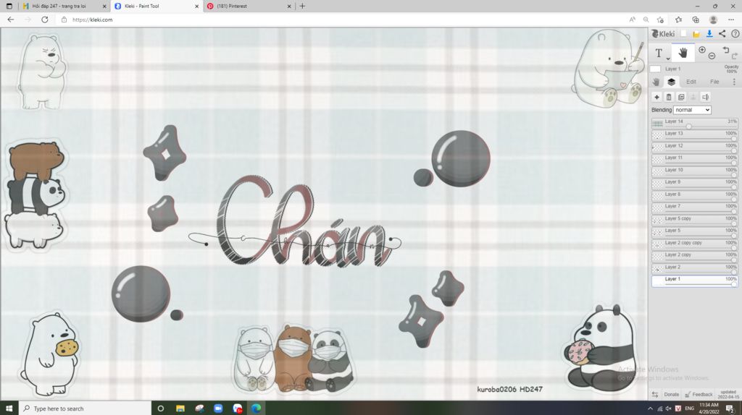This screenshot has width=742, height=415.
Task: Click the updated 2022-04-15 link
Action: pos(728,394)
